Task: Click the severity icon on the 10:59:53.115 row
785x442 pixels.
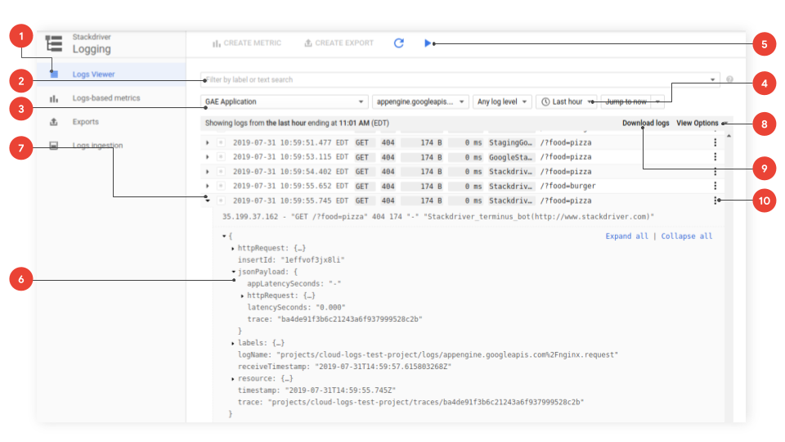Action: point(221,157)
